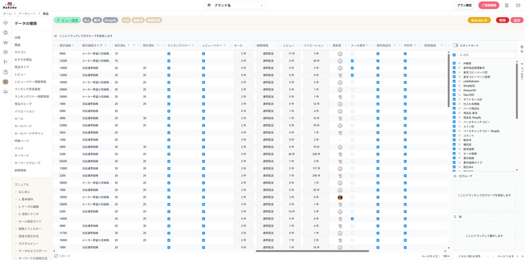Click the Rakubo logo

10,5
